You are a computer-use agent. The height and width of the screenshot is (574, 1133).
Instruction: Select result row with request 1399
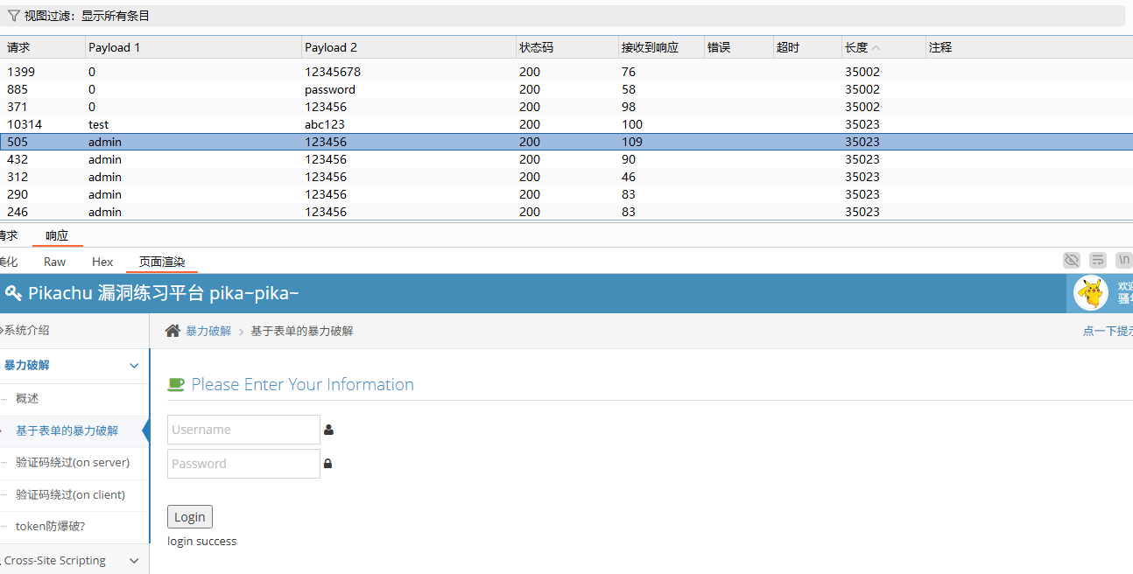point(566,72)
